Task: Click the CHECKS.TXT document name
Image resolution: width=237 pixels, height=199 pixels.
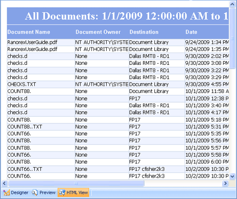Action: (21, 84)
